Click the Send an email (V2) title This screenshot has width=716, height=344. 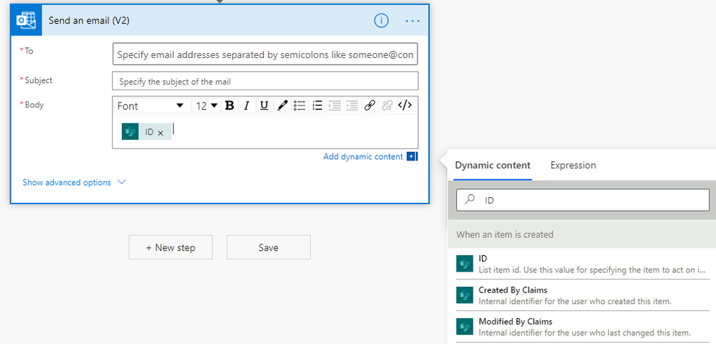click(89, 21)
